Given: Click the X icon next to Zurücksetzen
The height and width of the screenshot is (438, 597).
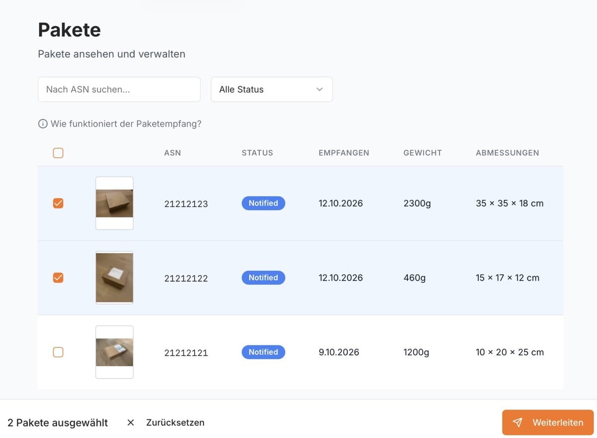Looking at the screenshot, I should 130,423.
